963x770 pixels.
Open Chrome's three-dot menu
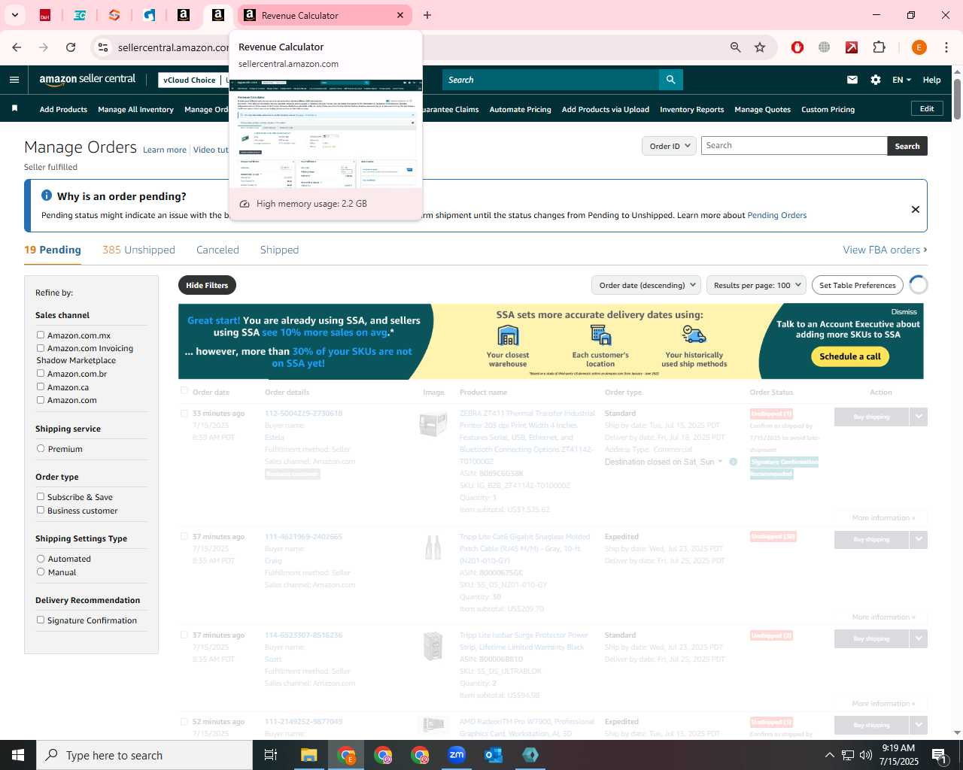[x=946, y=47]
